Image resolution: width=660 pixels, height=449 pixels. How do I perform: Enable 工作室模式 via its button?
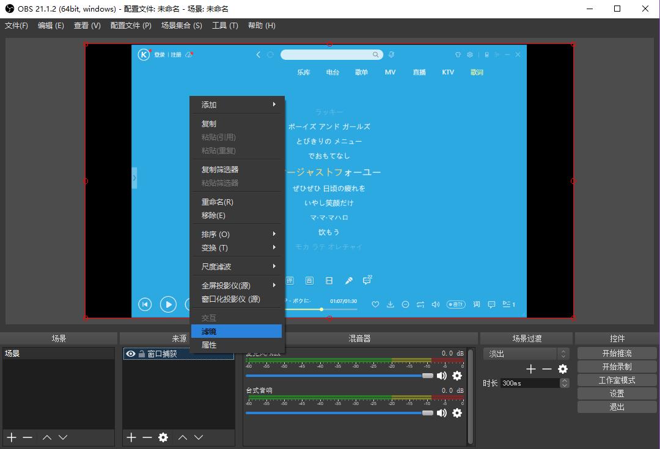click(x=617, y=379)
